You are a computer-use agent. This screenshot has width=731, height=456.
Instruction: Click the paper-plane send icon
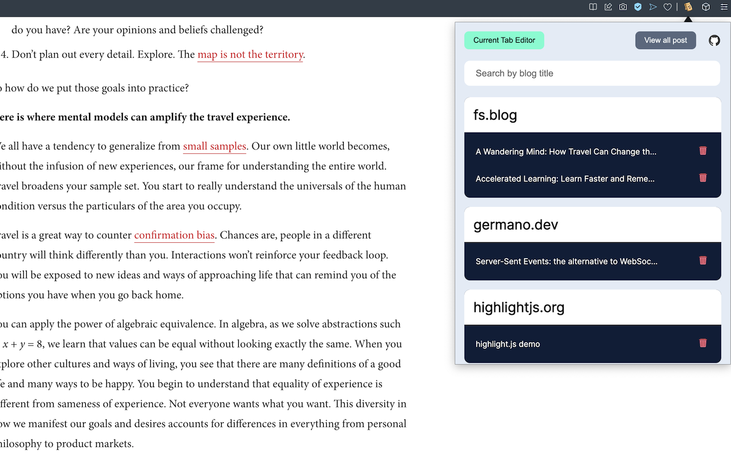tap(653, 7)
